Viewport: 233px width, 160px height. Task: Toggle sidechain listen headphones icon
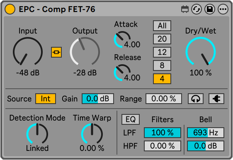196,99
